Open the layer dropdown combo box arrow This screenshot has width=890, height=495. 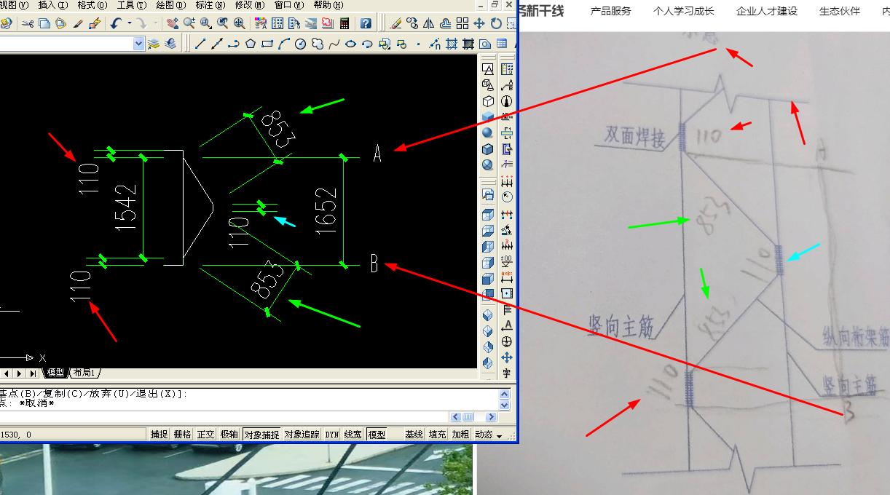tap(139, 44)
